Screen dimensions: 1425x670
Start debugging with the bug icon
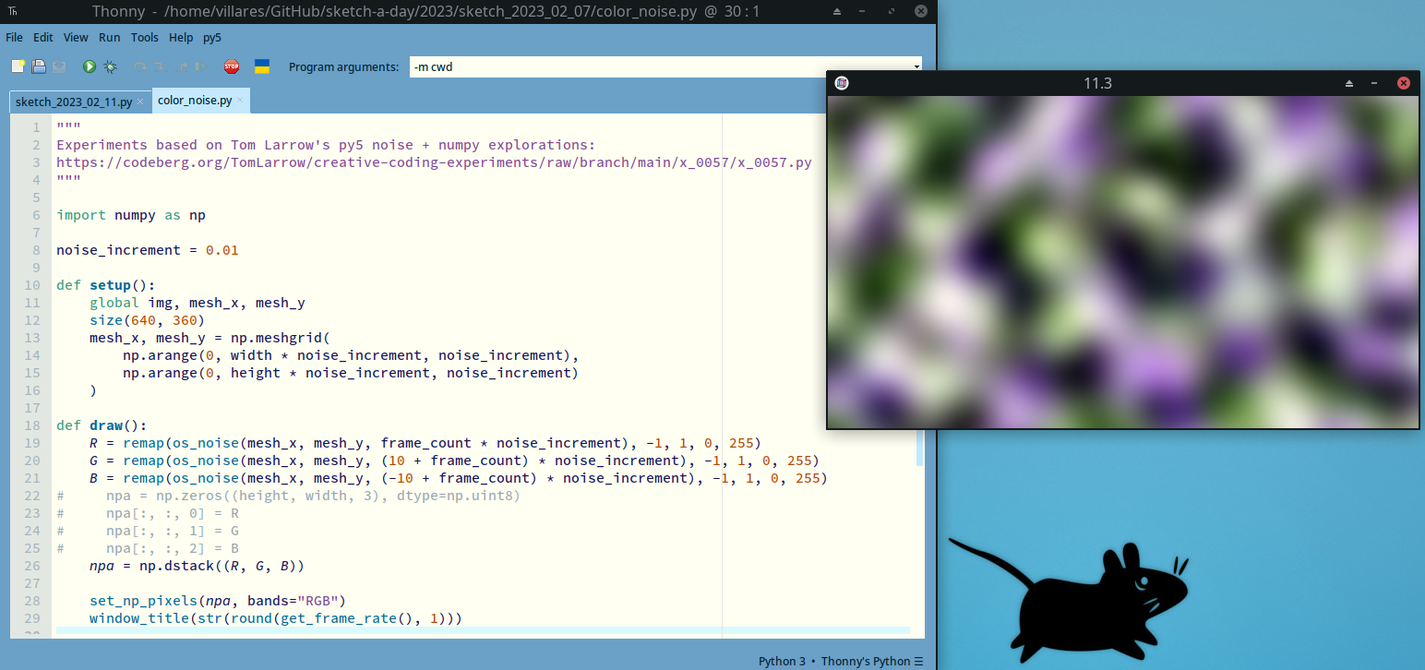(111, 66)
